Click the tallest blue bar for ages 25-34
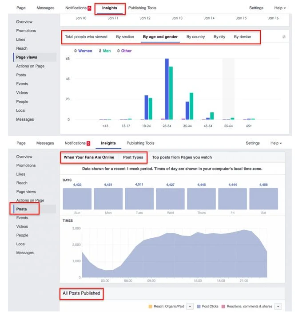 167,89
